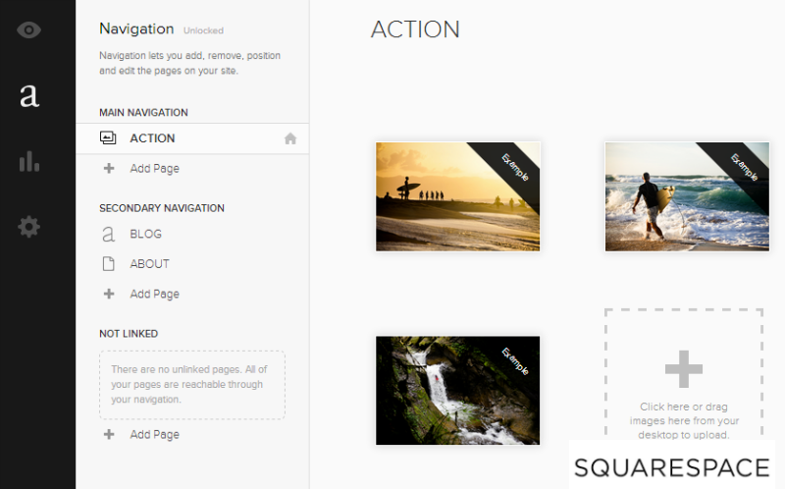Click the gallery icon next to ACTION
Image resolution: width=785 pixels, height=489 pixels.
tap(108, 138)
